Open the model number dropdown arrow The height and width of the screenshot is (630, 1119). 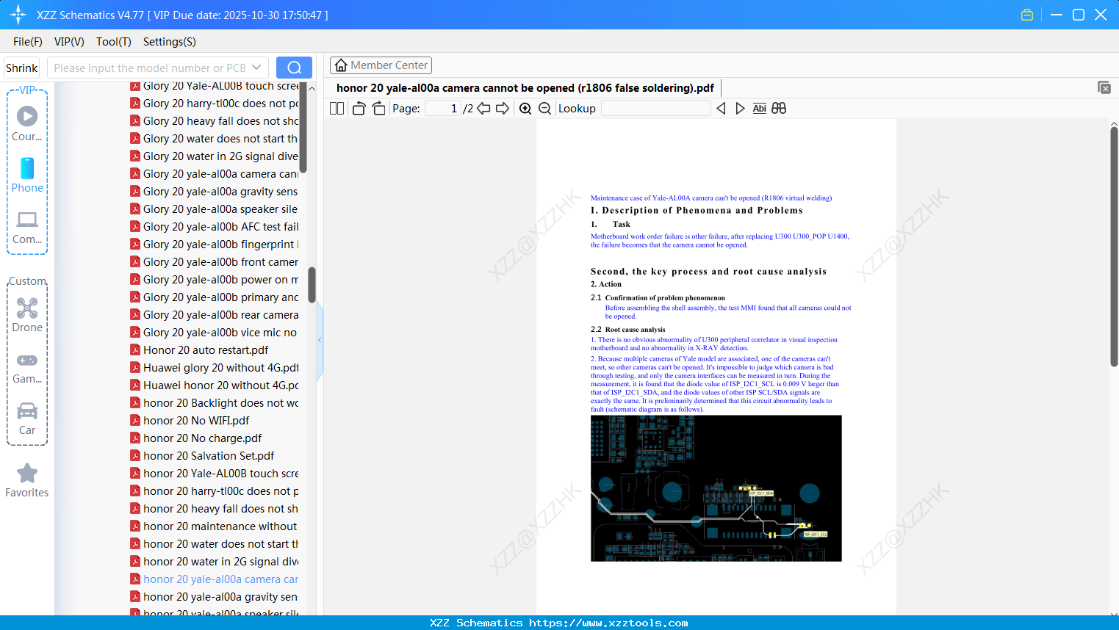pos(256,68)
